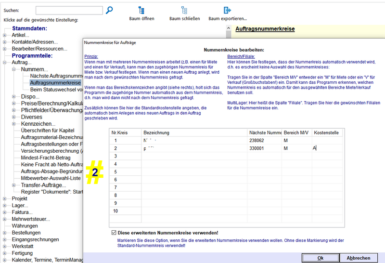Expand the Pflichtfelder/Überwachung node
The height and width of the screenshot is (263, 385).
[x=14, y=110]
